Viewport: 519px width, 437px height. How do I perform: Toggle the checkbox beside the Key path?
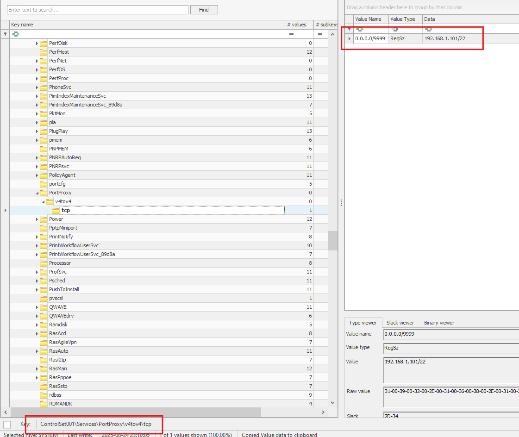click(x=7, y=425)
